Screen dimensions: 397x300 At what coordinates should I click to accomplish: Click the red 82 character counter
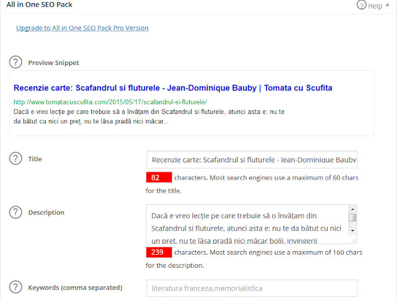[159, 177]
